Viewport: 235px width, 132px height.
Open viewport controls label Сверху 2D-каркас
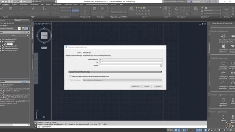coord(43,23)
